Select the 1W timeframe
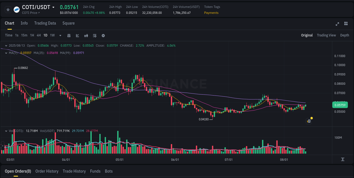The height and width of the screenshot is (178, 354). tap(52, 35)
